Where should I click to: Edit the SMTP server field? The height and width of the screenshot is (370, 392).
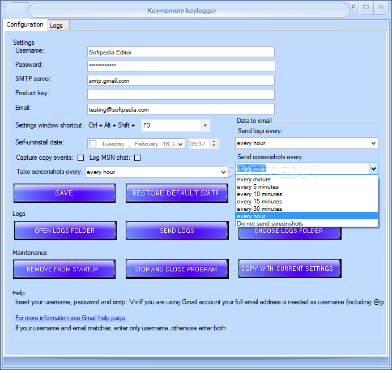(x=181, y=80)
